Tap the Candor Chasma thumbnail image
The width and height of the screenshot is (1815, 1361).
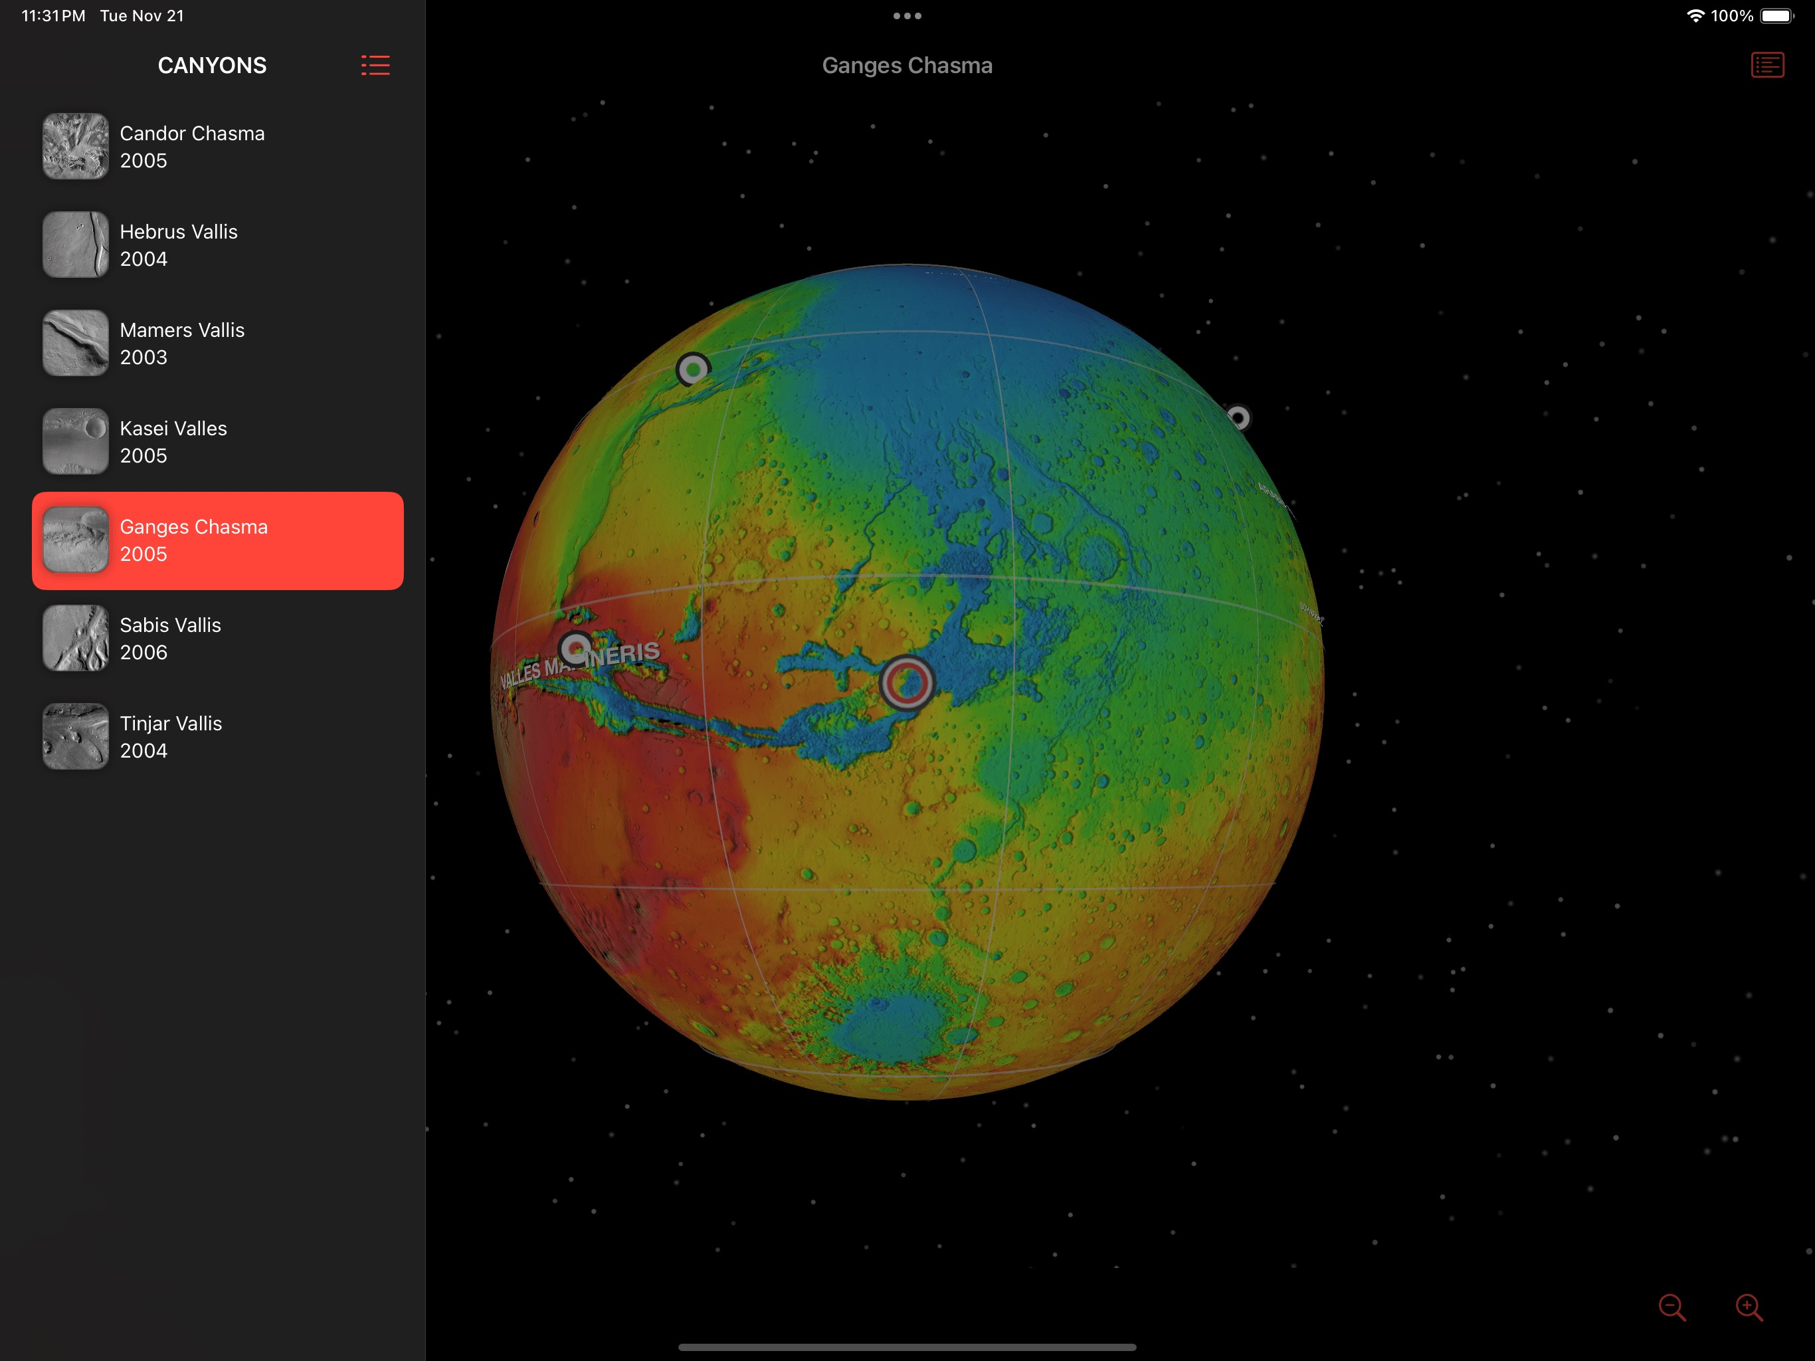pyautogui.click(x=76, y=146)
